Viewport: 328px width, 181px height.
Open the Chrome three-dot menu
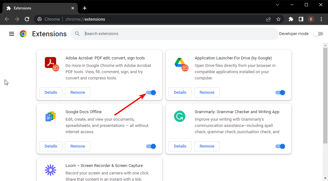(321, 19)
